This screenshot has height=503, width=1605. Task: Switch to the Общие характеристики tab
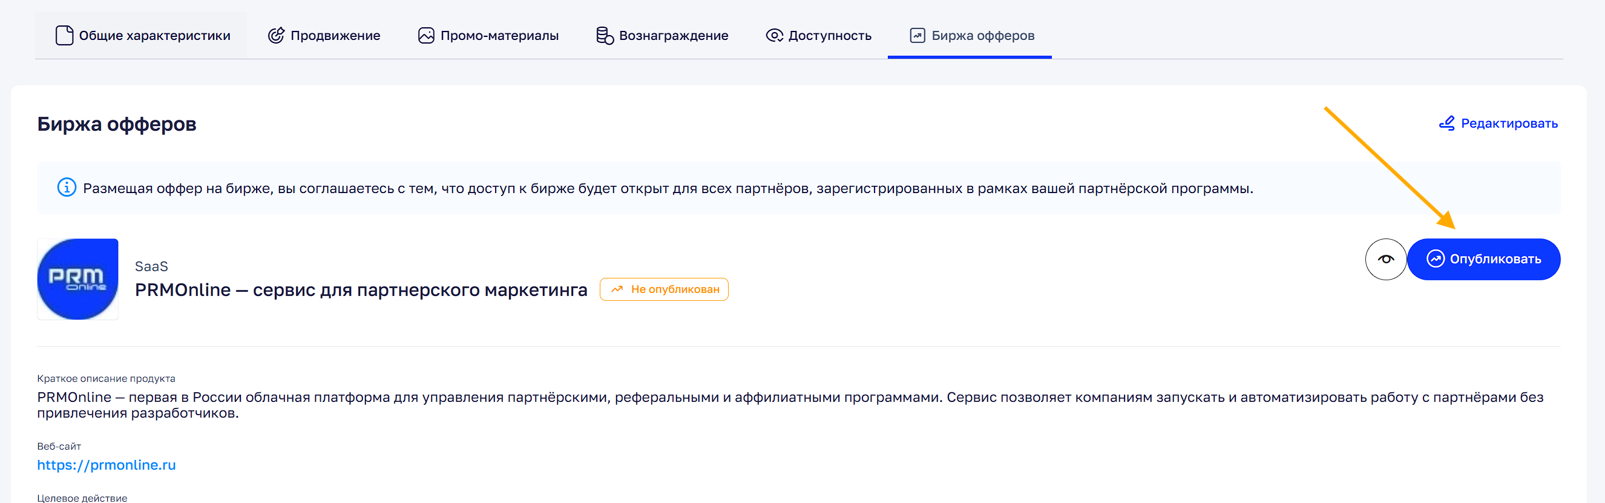(154, 36)
